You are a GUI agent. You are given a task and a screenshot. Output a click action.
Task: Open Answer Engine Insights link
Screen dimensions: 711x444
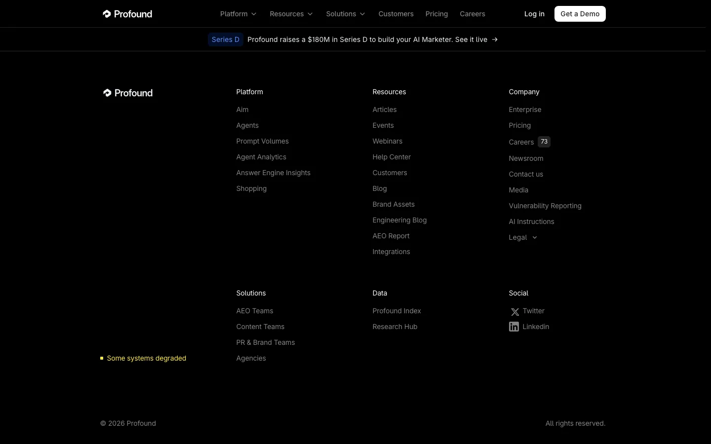click(274, 173)
